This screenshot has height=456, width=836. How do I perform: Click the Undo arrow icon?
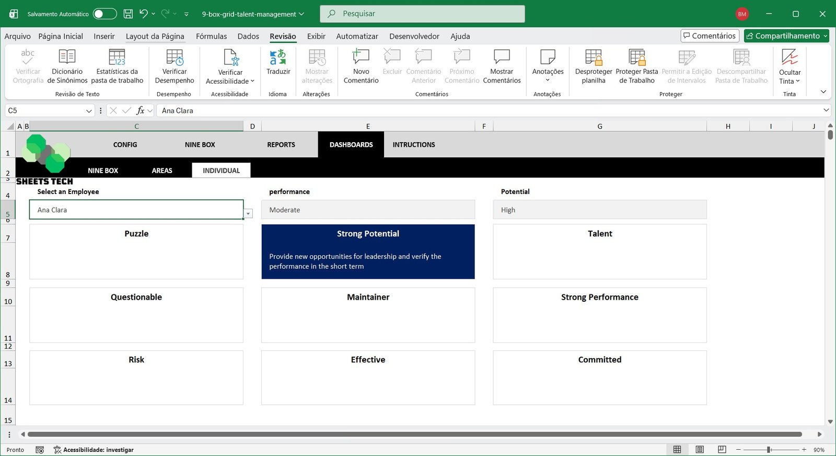[x=143, y=14]
